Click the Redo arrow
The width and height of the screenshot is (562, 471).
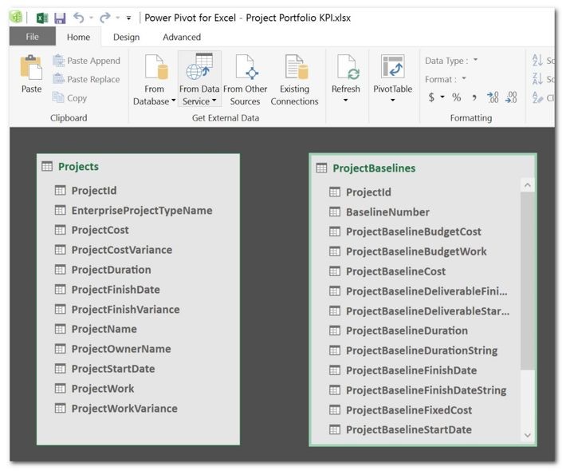coord(104,18)
